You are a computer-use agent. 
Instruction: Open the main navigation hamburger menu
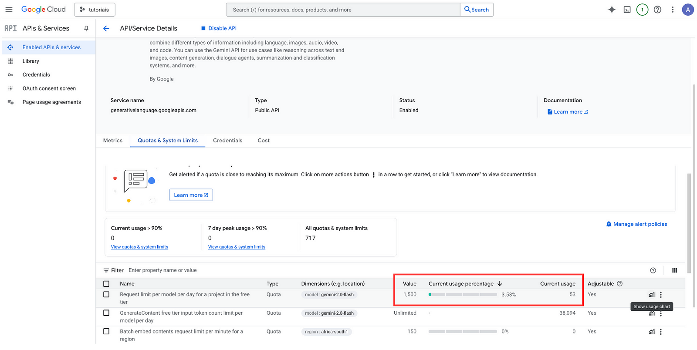click(x=9, y=10)
